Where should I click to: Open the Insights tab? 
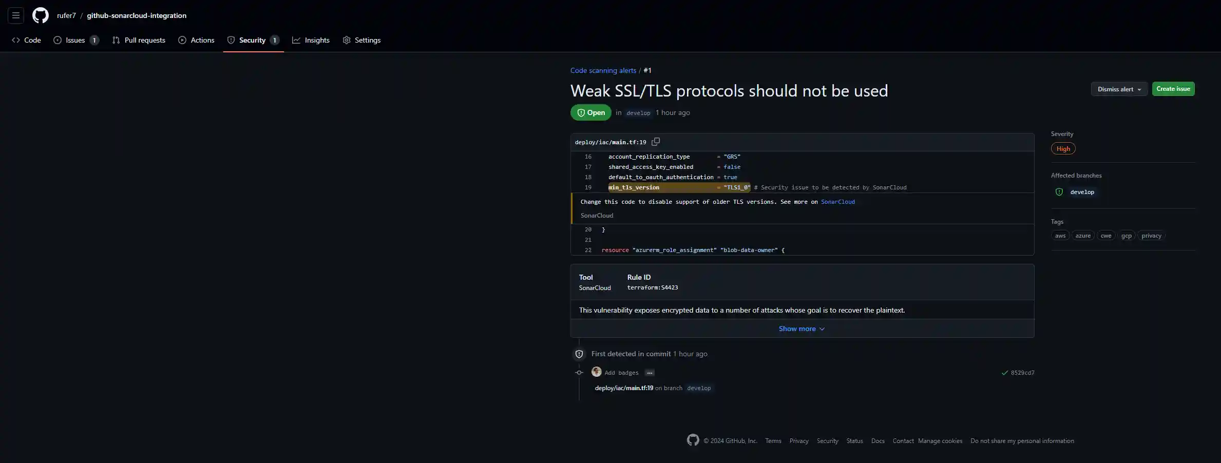point(311,40)
